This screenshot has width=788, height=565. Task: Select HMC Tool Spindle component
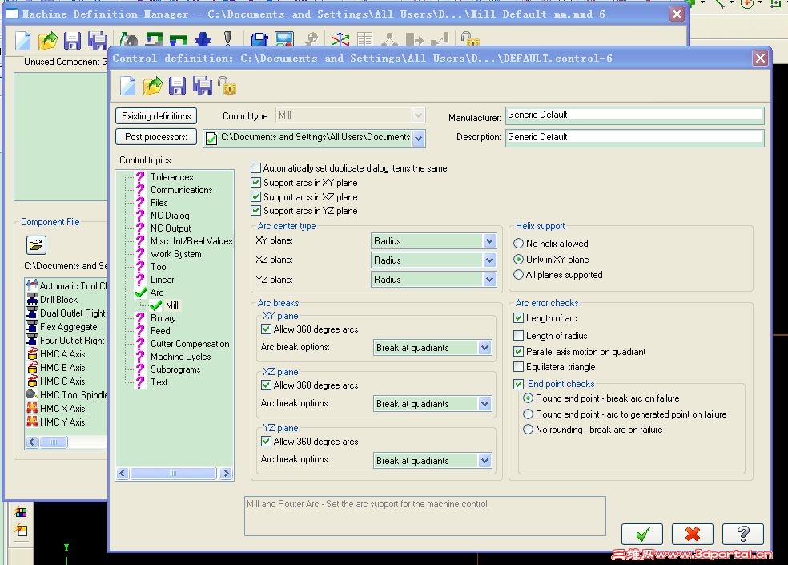click(x=74, y=395)
